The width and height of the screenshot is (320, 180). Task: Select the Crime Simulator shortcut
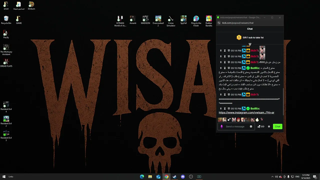click(x=171, y=21)
